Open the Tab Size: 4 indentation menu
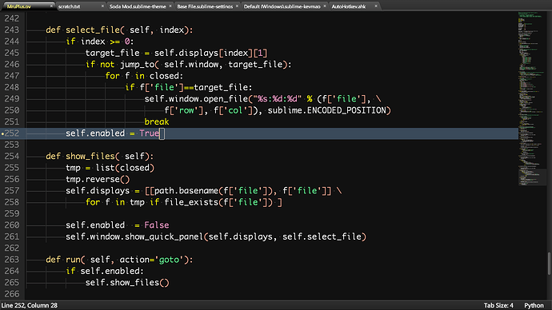552x310 pixels. pos(498,305)
